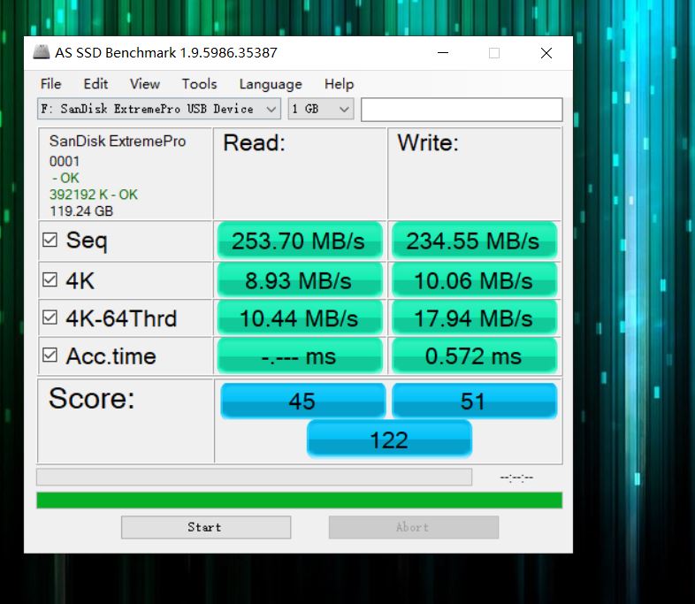This screenshot has width=695, height=604.
Task: Click the 392192 K - OK alignment text
Action: tap(94, 195)
